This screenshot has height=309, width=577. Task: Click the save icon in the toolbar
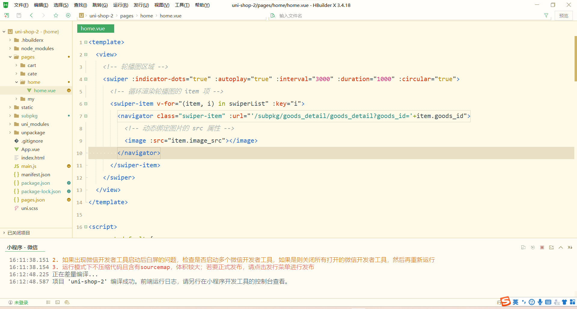coord(19,15)
